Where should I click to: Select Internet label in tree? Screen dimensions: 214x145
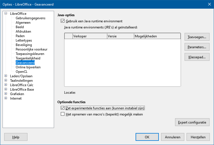tap(16, 98)
